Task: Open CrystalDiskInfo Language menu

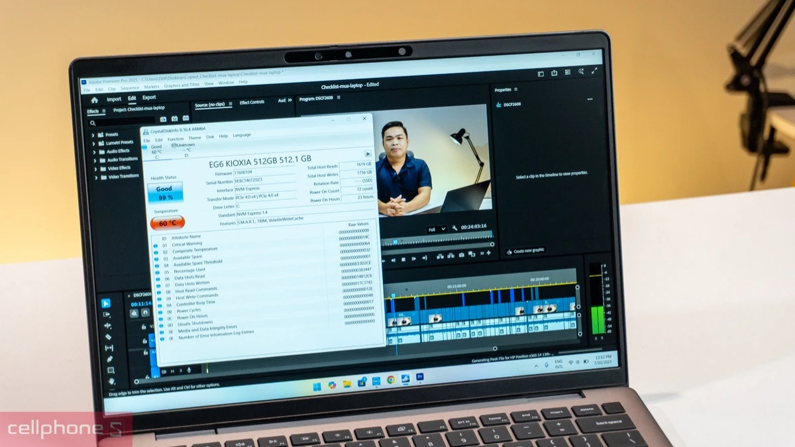Action: 242,135
